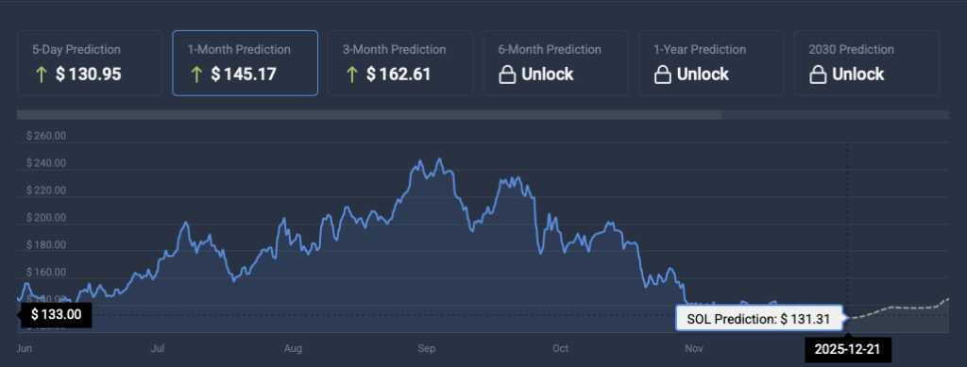Click the Nov label on the time axis
This screenshot has height=367, width=967.
pos(694,348)
